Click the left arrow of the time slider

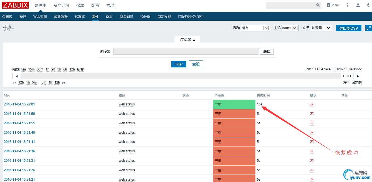(17, 76)
